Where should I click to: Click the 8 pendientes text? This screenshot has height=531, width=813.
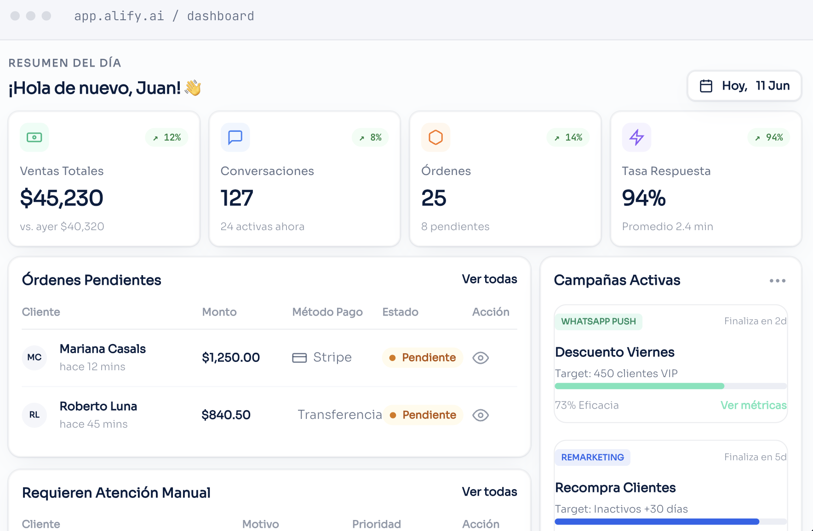pos(455,226)
